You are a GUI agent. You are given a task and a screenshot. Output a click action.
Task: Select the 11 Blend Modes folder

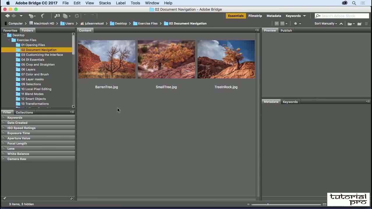(32, 94)
